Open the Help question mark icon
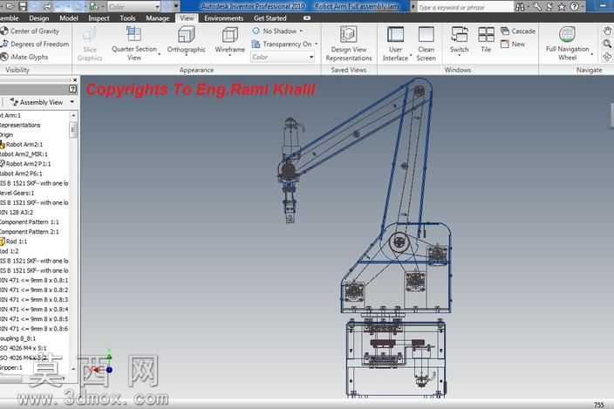Image resolution: width=614 pixels, height=409 pixels. click(574, 7)
